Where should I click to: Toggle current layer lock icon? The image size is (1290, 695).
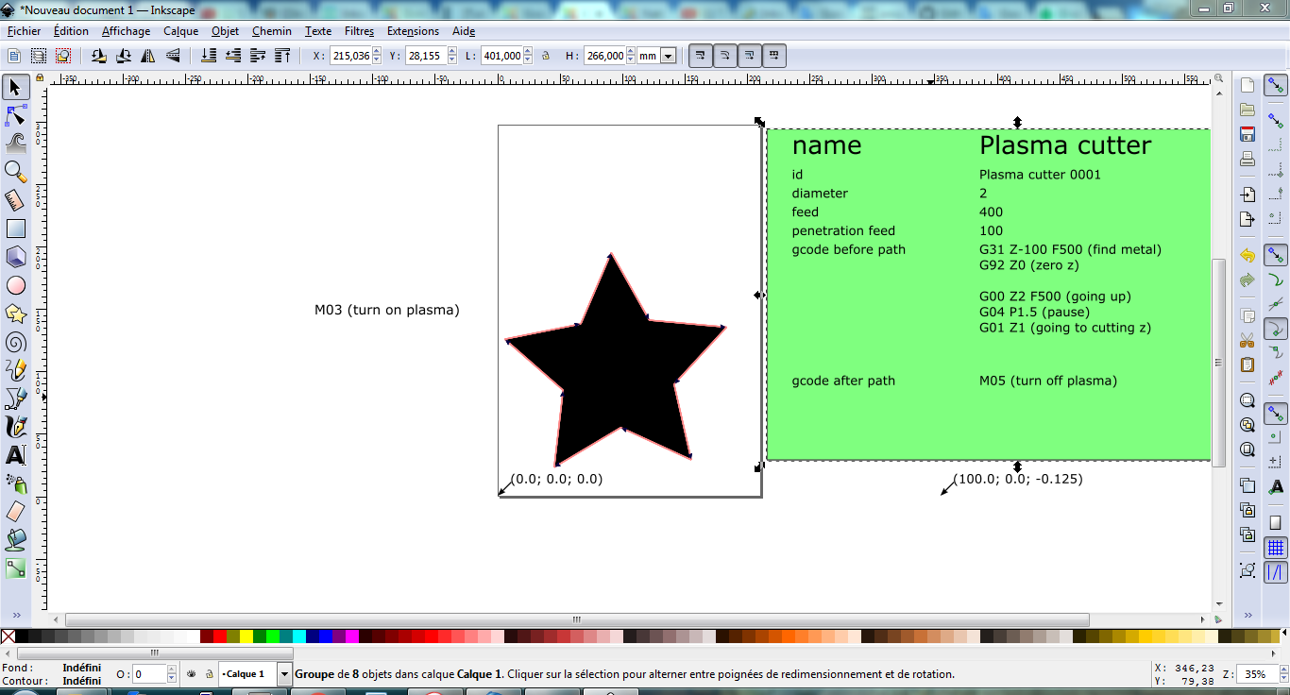click(209, 674)
